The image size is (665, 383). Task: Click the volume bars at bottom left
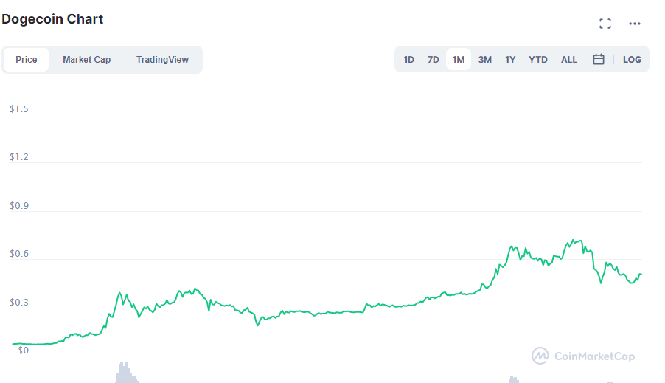pos(125,373)
